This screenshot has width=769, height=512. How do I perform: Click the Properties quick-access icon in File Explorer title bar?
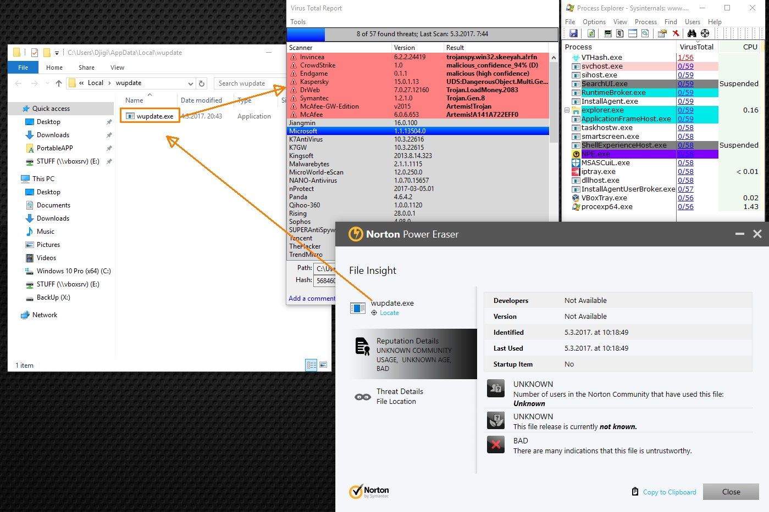[x=35, y=53]
